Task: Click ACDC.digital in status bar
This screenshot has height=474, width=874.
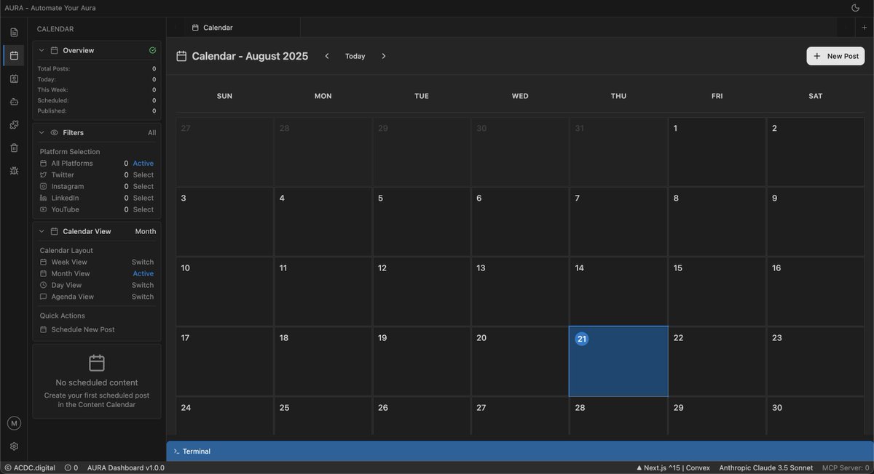Action: click(29, 468)
